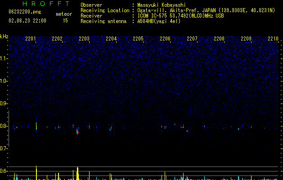This screenshot has height=180, width=283.
Task: Click the 2201 time marker
Action: tap(31, 39)
